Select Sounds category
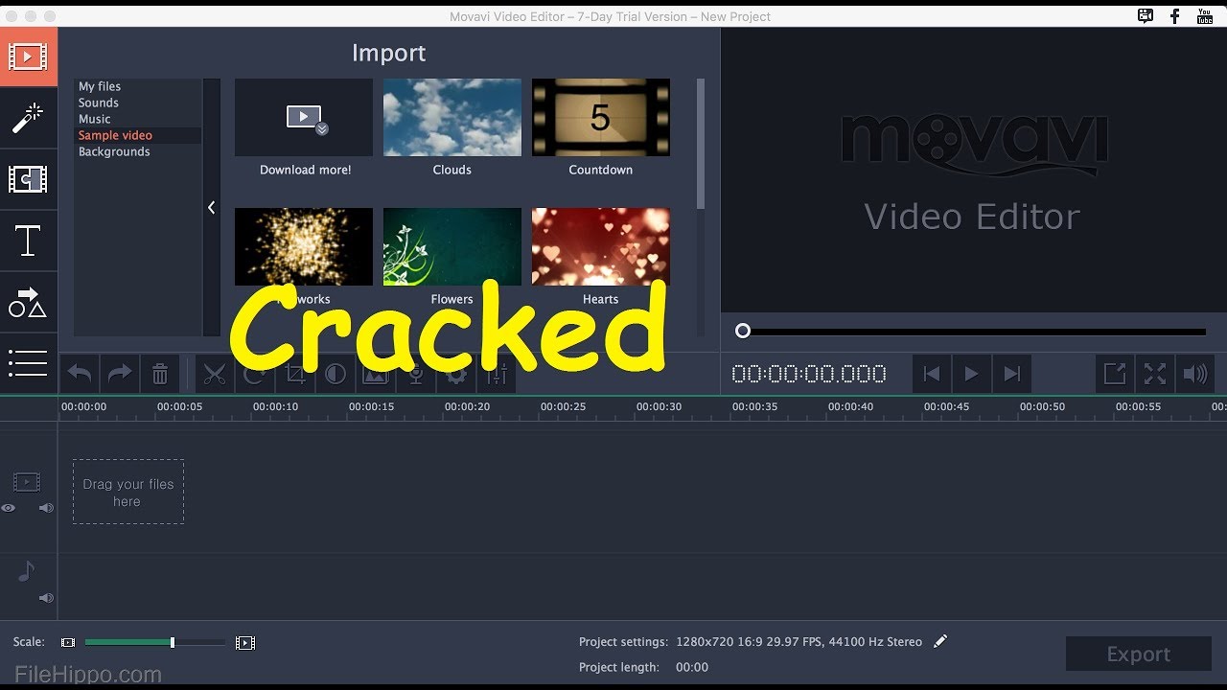This screenshot has width=1227, height=690. [x=99, y=103]
